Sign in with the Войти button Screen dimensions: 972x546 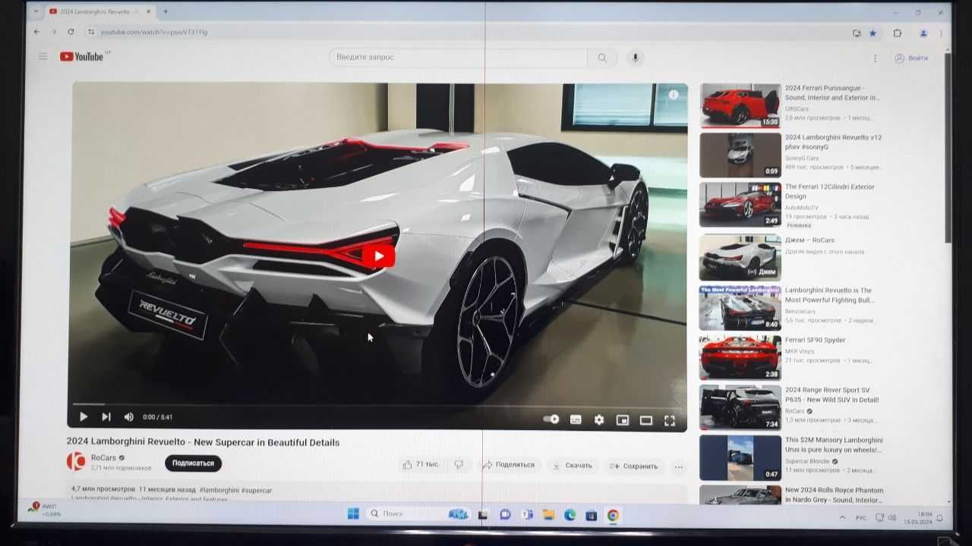pos(912,58)
